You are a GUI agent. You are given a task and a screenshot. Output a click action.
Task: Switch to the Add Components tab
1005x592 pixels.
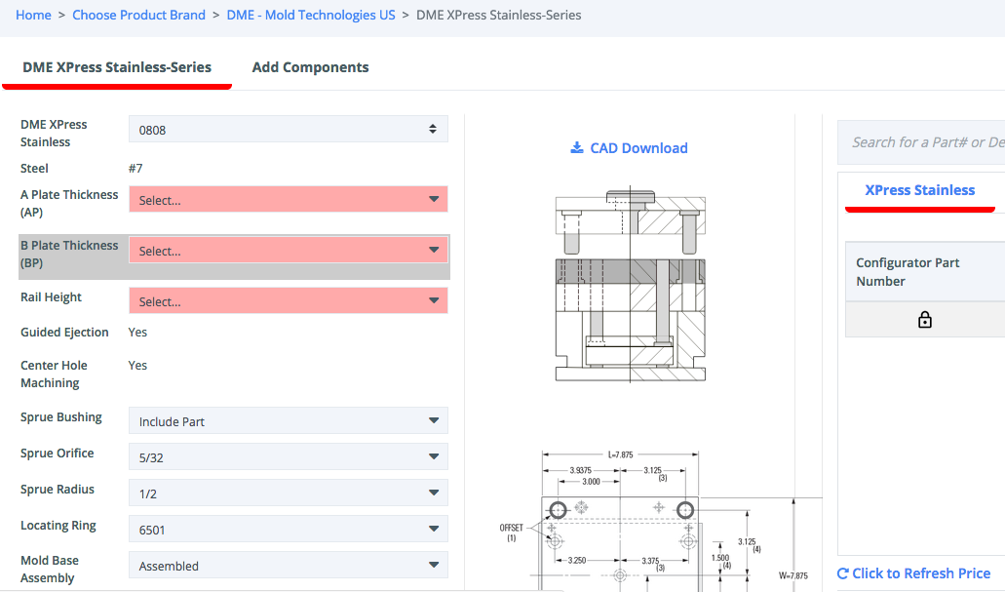coord(310,67)
